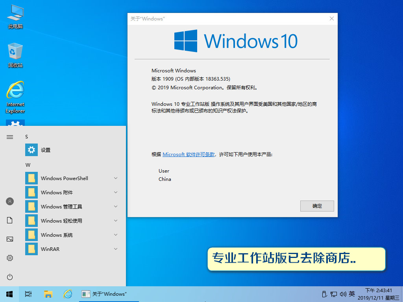Open Settings gear in the Start sidebar

pyautogui.click(x=10, y=258)
